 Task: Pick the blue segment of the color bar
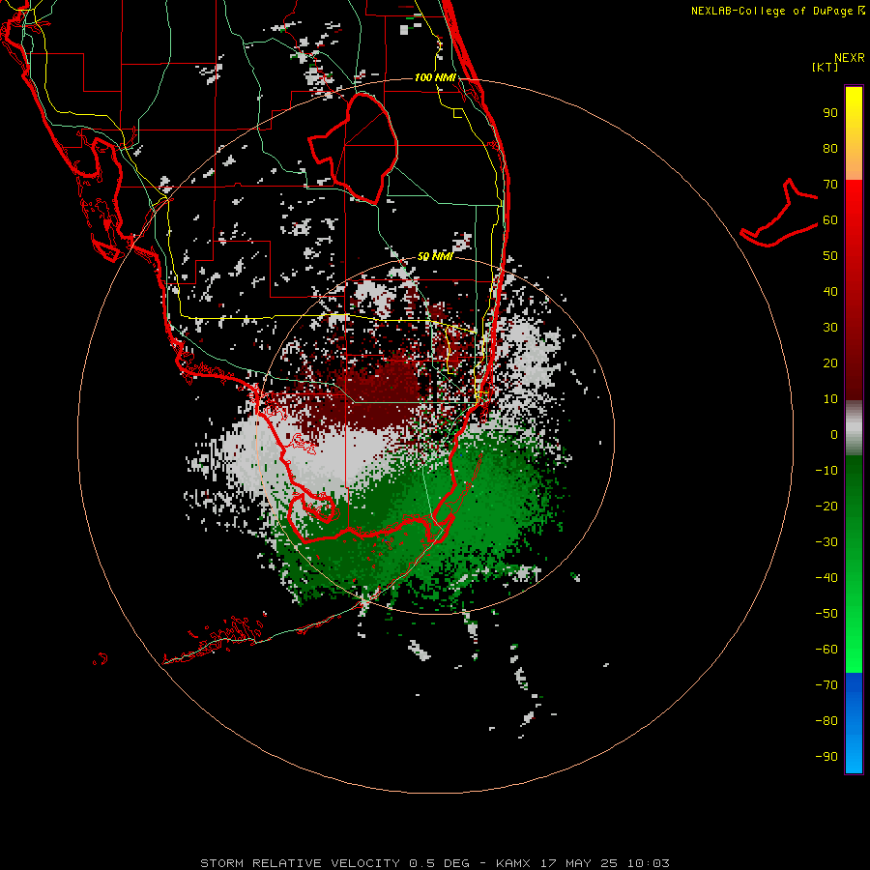854,723
